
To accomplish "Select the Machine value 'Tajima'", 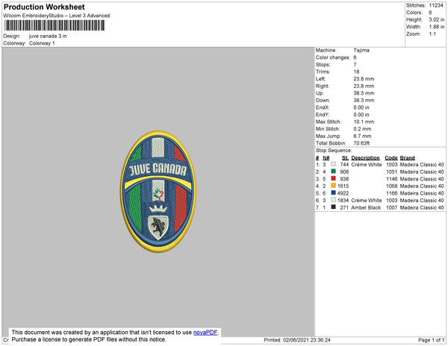I will [x=361, y=50].
